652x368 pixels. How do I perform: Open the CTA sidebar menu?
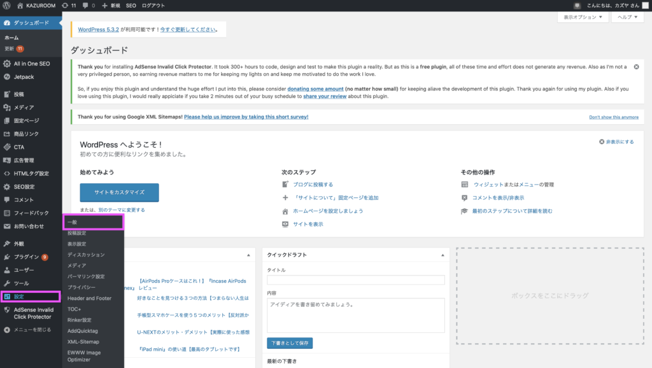pos(31,147)
